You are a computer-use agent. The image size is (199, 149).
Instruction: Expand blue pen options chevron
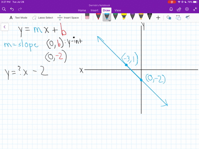tap(109, 20)
